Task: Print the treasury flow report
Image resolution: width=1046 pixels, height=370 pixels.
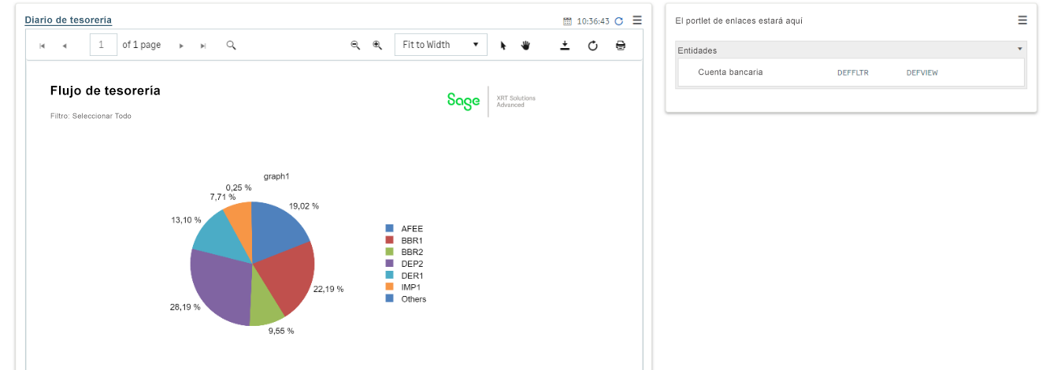Action: (x=621, y=45)
